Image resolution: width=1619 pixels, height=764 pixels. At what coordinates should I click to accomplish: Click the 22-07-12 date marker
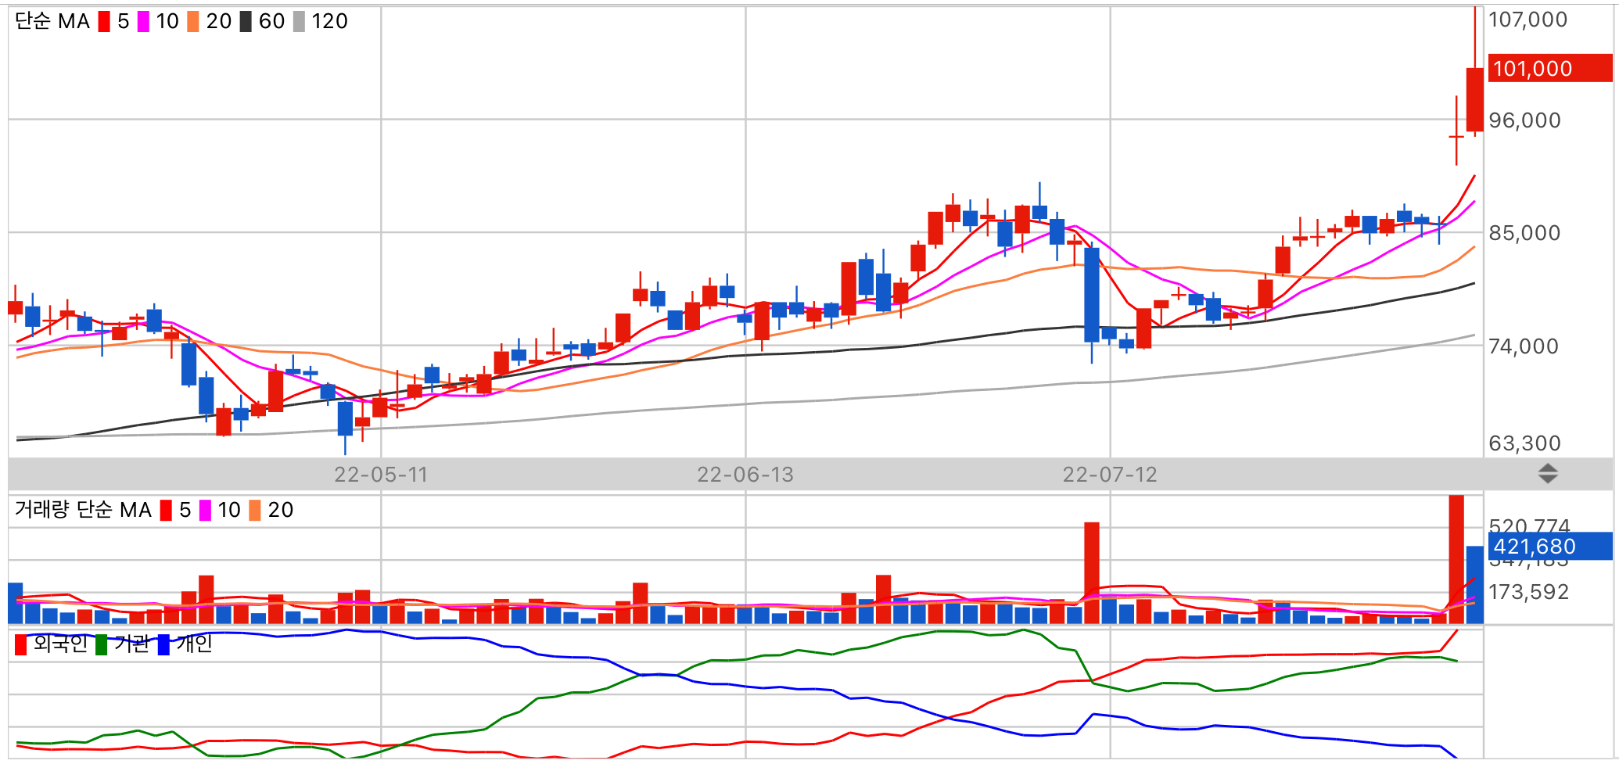point(1110,475)
